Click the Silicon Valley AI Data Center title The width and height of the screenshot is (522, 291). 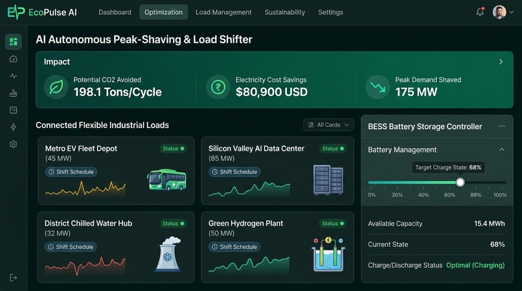click(256, 149)
